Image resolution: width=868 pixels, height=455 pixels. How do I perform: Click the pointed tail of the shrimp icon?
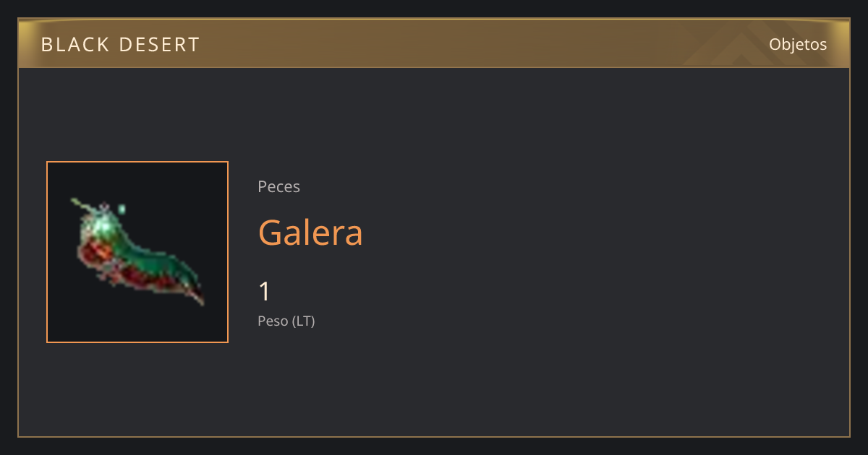click(x=197, y=297)
